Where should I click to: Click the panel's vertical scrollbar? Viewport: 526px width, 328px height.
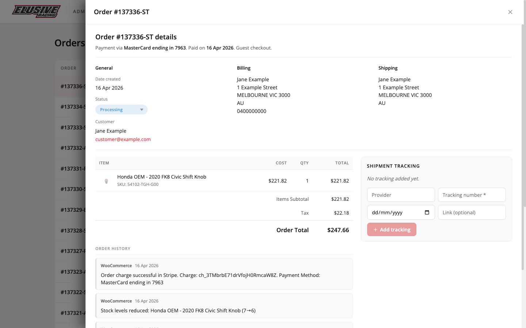[x=523, y=148]
